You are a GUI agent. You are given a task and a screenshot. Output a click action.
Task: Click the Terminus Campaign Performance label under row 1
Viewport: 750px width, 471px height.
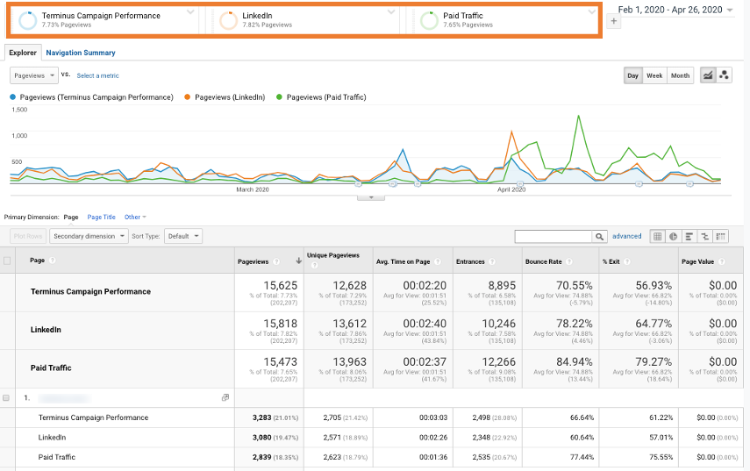(93, 417)
